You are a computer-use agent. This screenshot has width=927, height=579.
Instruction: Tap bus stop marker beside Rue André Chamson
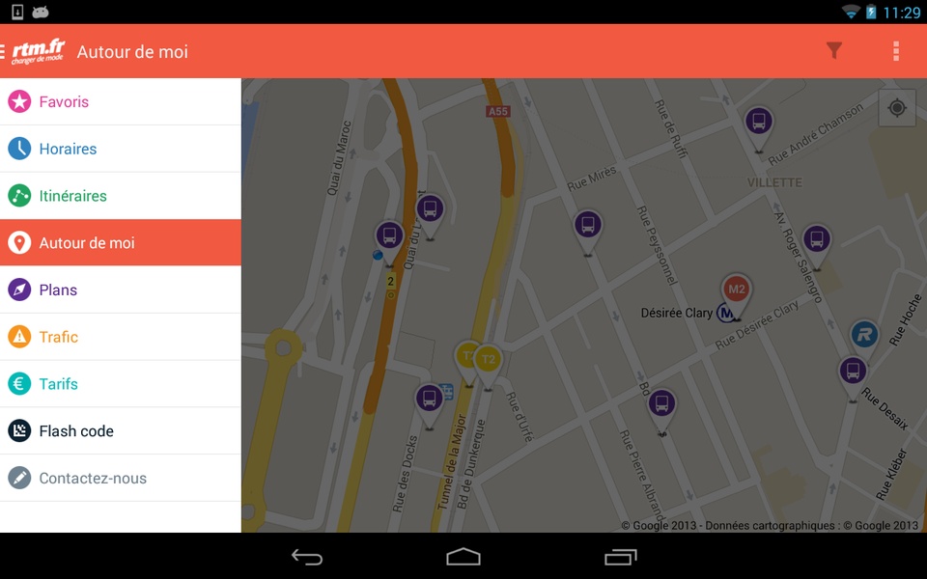759,127
